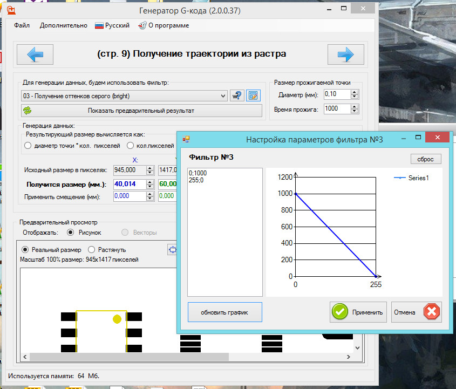Click the source X pixels field 945,000

coord(130,170)
